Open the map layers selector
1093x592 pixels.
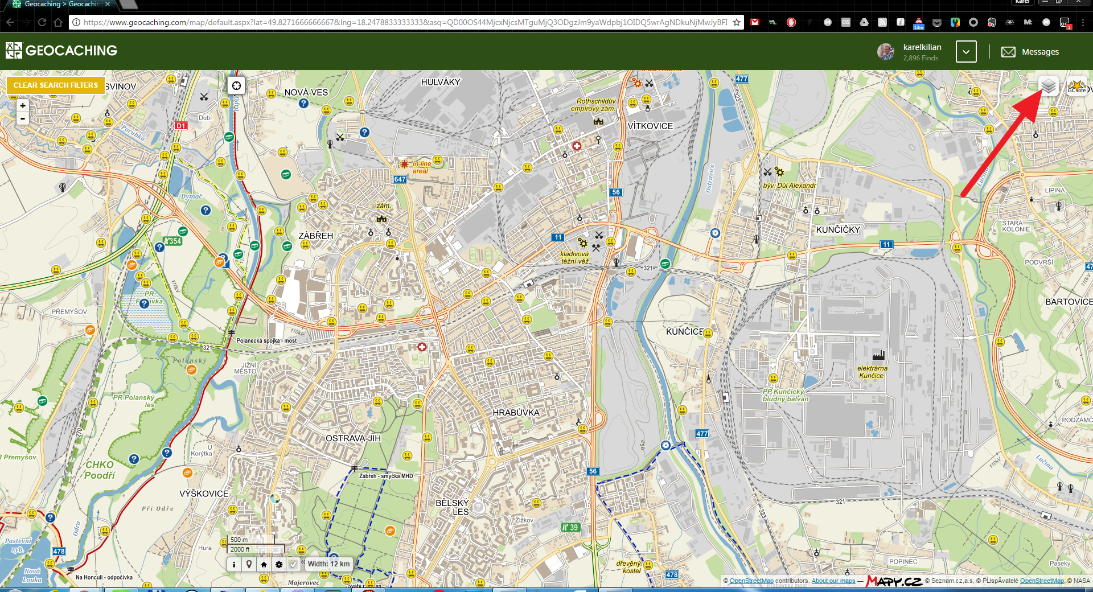click(x=1048, y=86)
